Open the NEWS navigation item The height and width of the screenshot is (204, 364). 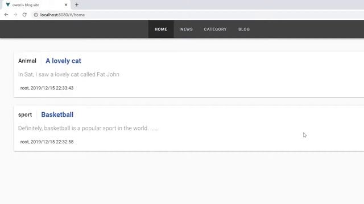pyautogui.click(x=187, y=29)
